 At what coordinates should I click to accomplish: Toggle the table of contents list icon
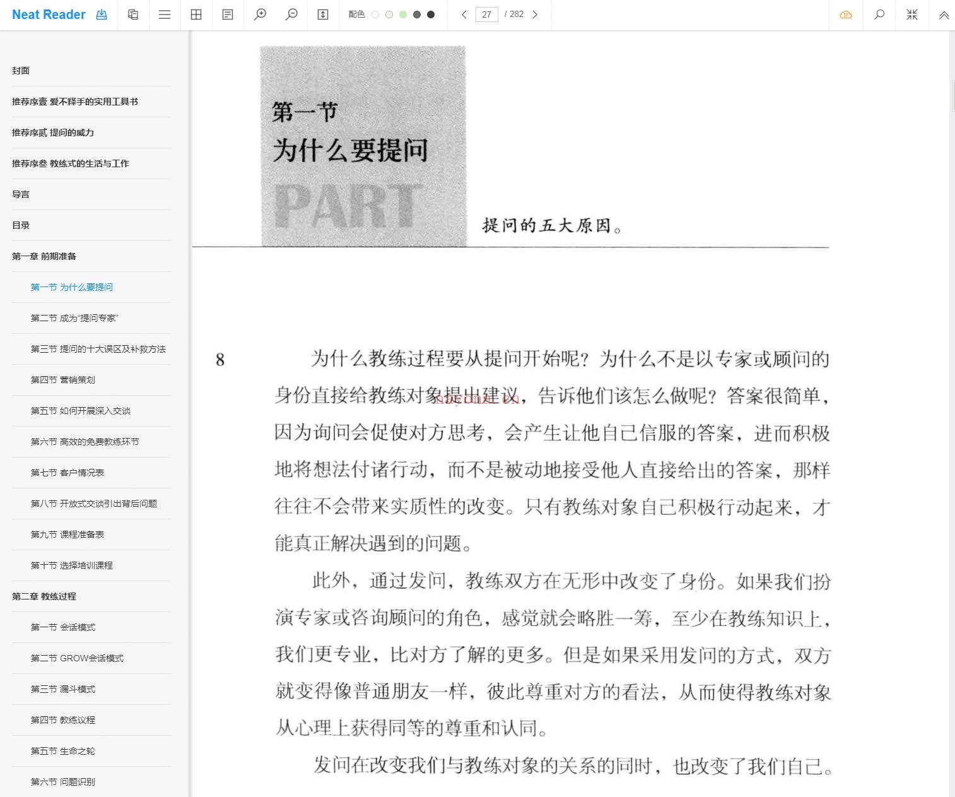tap(165, 15)
